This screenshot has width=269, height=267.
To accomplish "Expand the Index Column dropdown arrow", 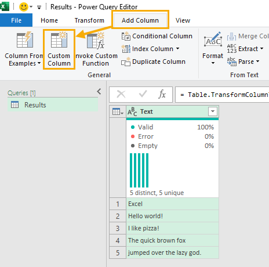I will click(x=177, y=49).
